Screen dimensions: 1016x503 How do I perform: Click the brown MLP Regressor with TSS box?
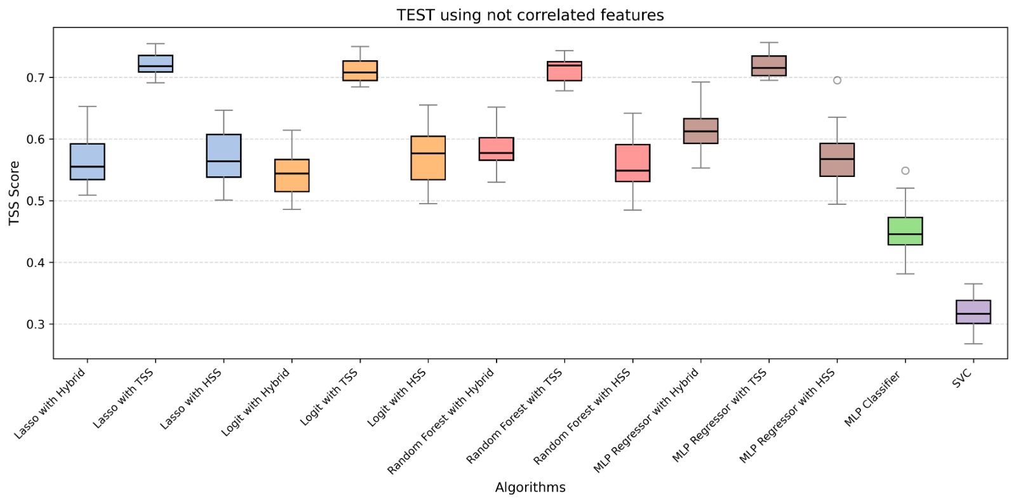click(x=768, y=65)
